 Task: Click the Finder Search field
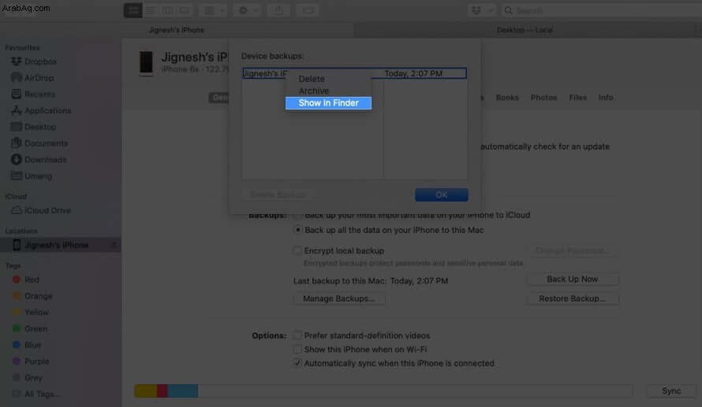pyautogui.click(x=601, y=10)
